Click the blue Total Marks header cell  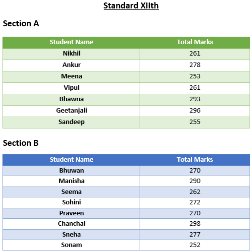pyautogui.click(x=194, y=160)
